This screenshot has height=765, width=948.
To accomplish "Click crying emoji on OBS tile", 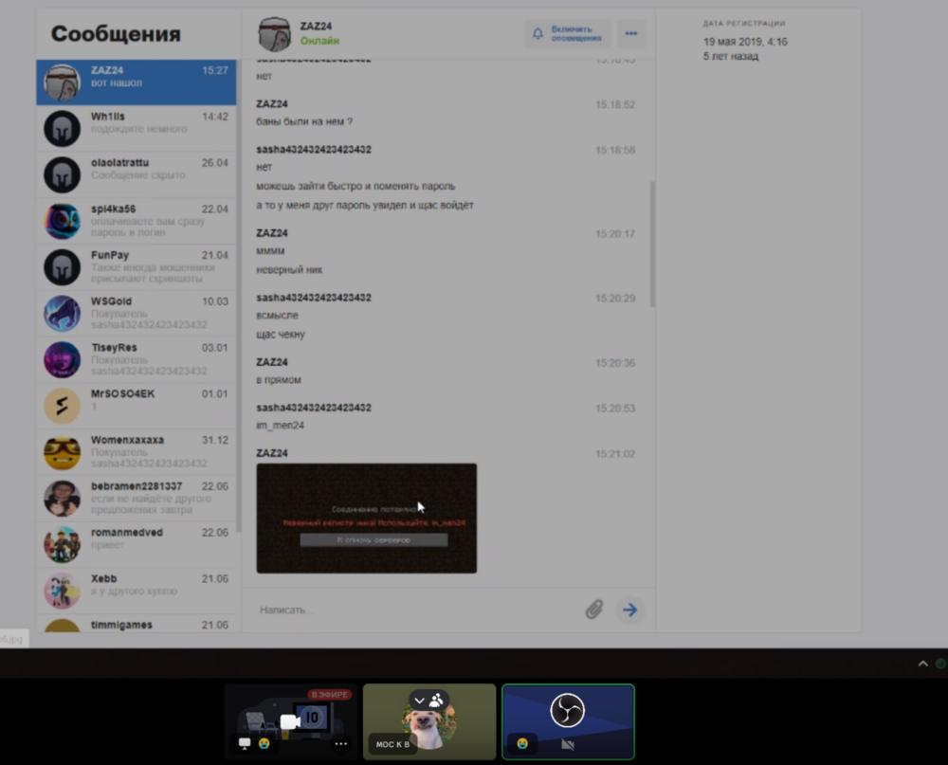I will pos(522,743).
